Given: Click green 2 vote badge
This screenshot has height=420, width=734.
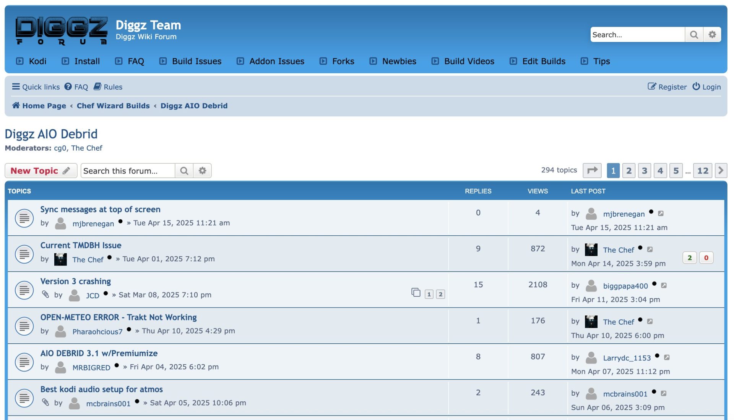Looking at the screenshot, I should [690, 258].
